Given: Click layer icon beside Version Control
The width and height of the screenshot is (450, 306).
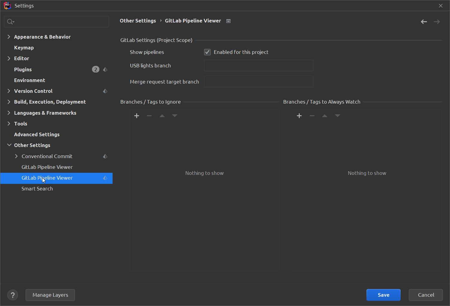Looking at the screenshot, I should click(x=105, y=91).
